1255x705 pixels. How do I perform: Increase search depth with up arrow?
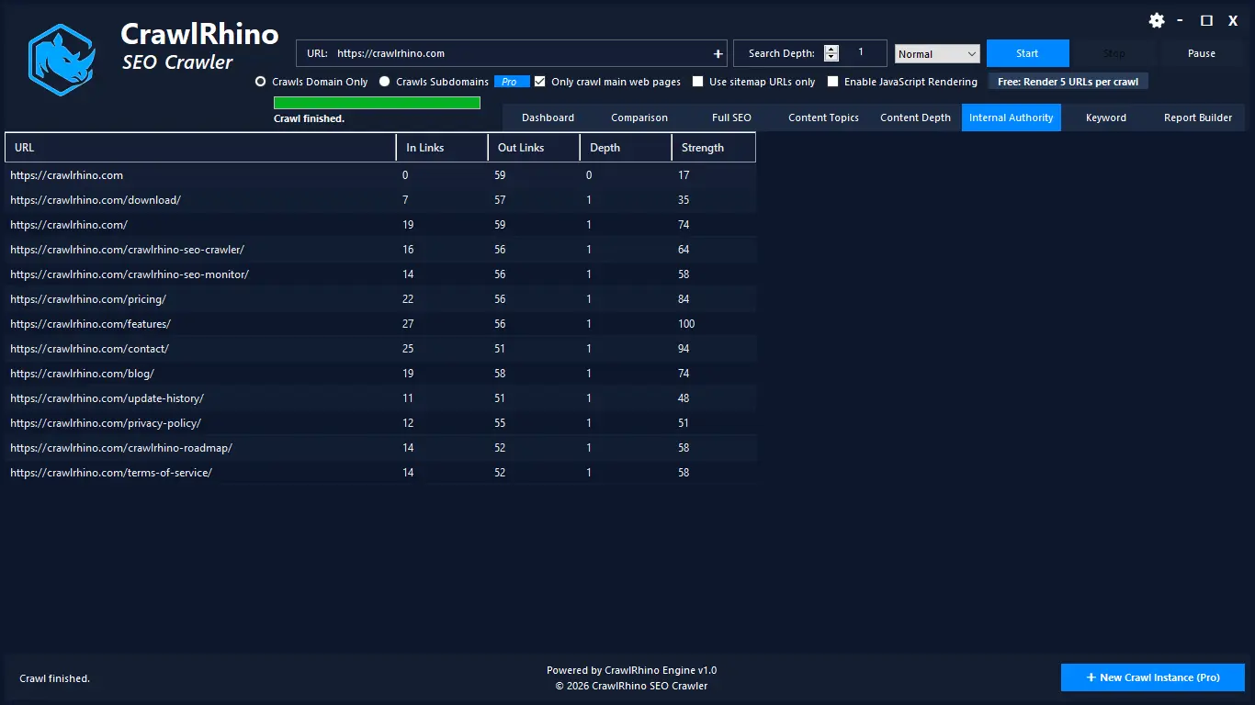click(x=831, y=49)
